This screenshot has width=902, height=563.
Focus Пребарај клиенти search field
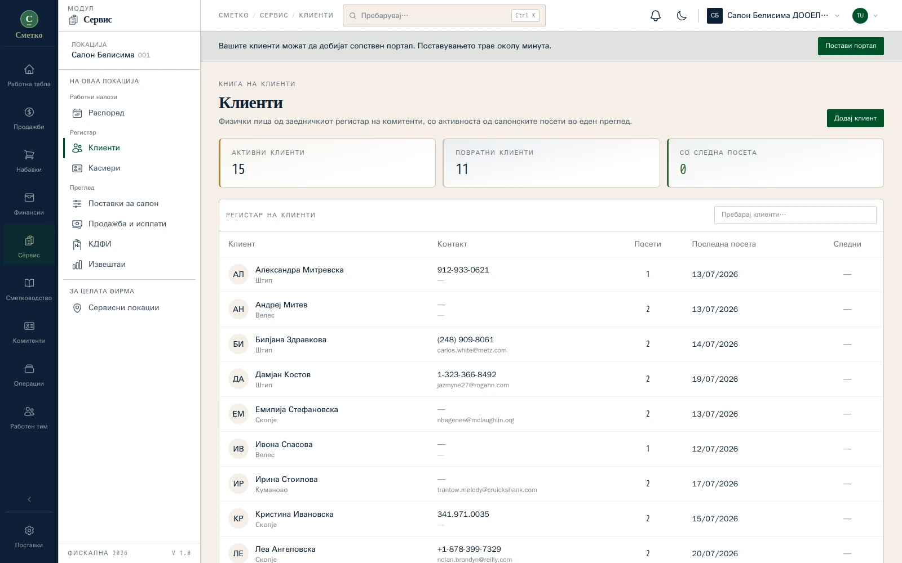[795, 215]
